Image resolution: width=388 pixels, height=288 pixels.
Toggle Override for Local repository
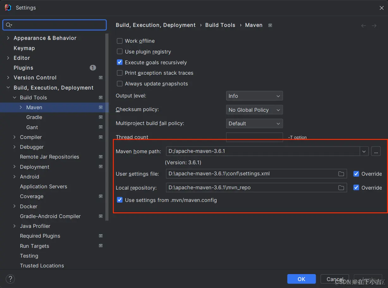(x=356, y=188)
